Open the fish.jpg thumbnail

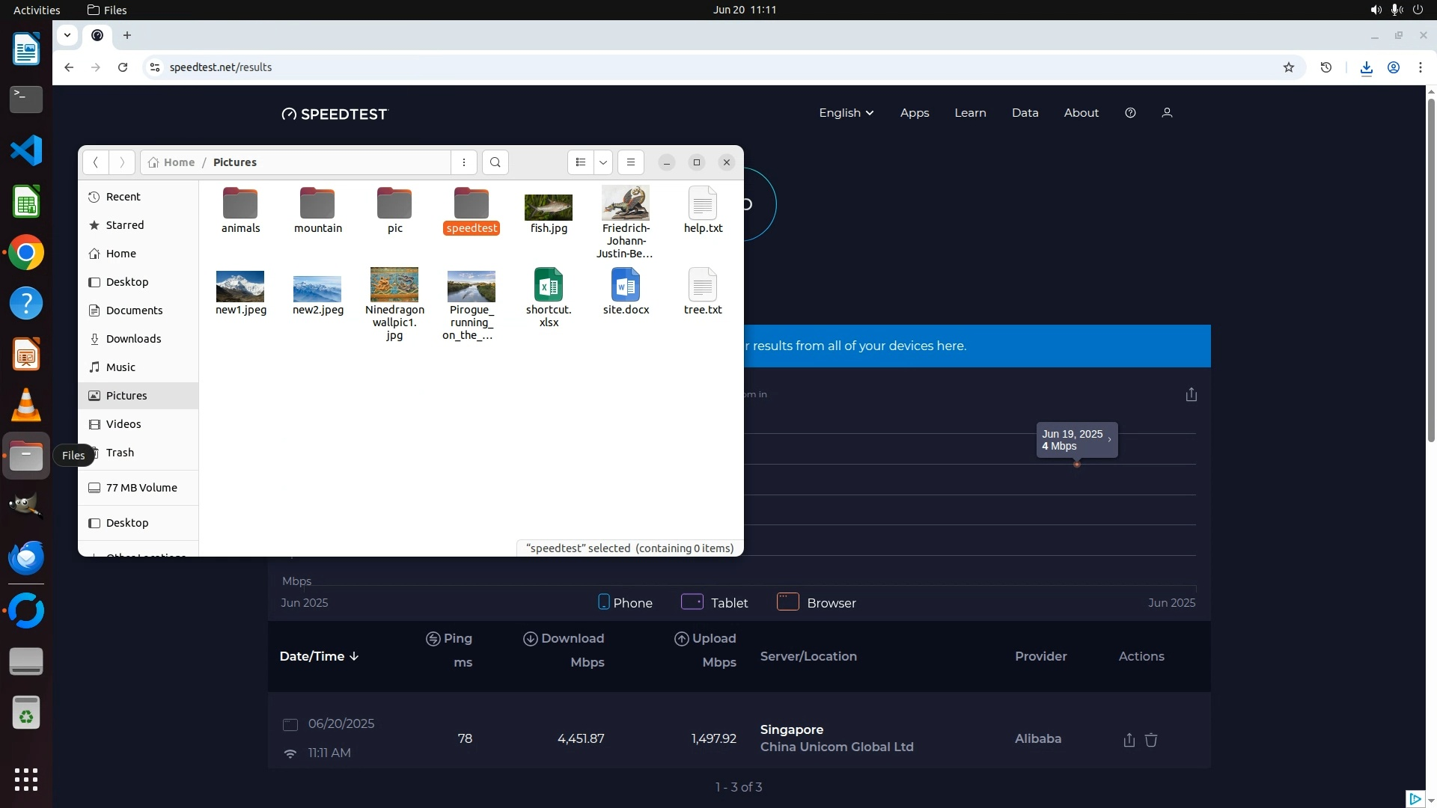point(548,207)
